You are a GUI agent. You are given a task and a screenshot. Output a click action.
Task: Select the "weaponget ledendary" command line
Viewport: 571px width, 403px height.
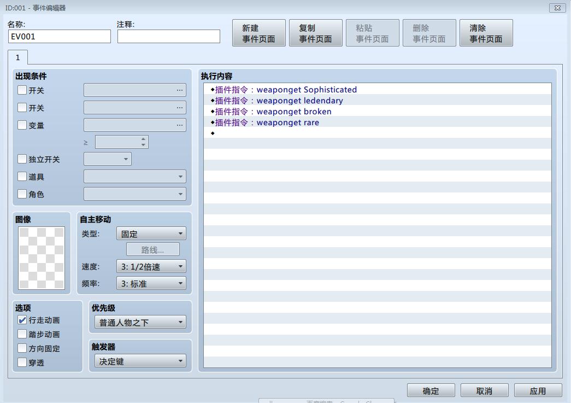point(378,101)
